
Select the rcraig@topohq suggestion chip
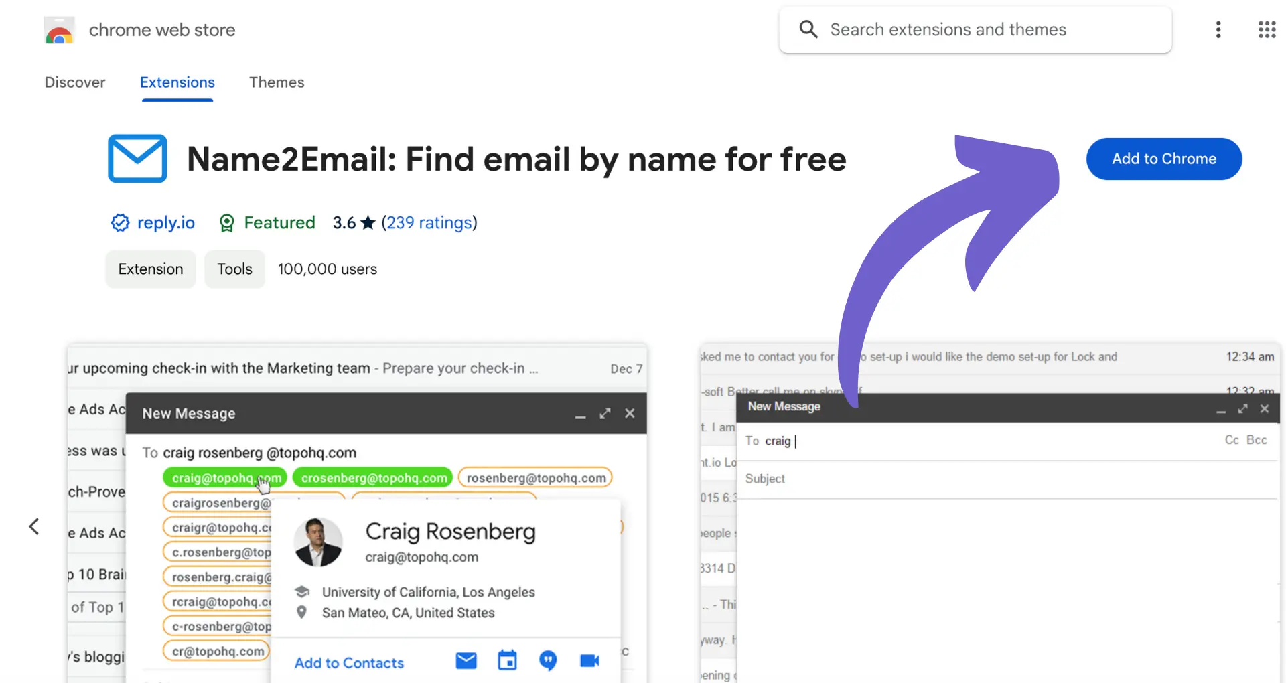tap(218, 602)
